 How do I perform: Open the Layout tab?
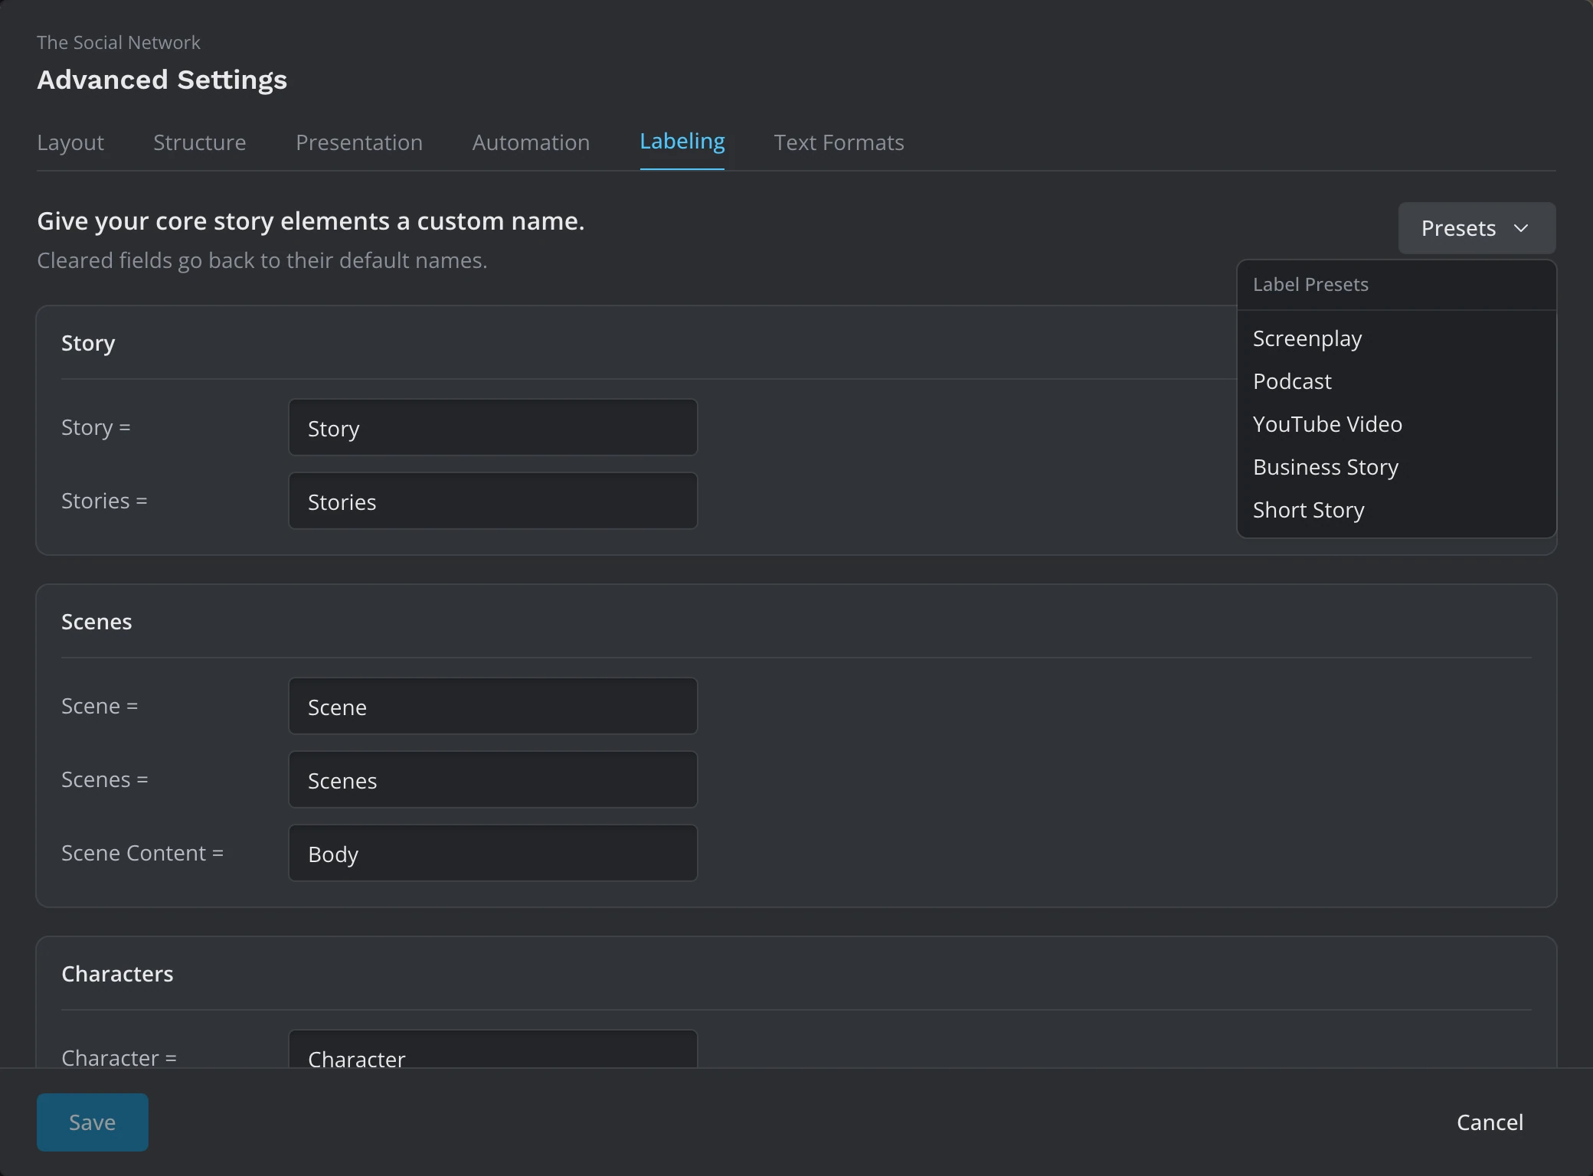(70, 142)
